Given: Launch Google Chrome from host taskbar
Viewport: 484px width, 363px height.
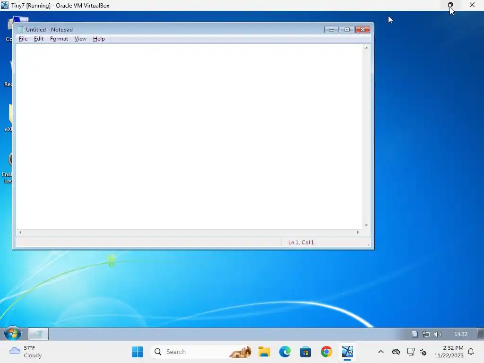Looking at the screenshot, I should pyautogui.click(x=326, y=352).
